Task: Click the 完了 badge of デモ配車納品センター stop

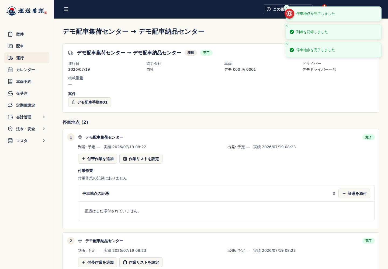Action: click(x=368, y=241)
